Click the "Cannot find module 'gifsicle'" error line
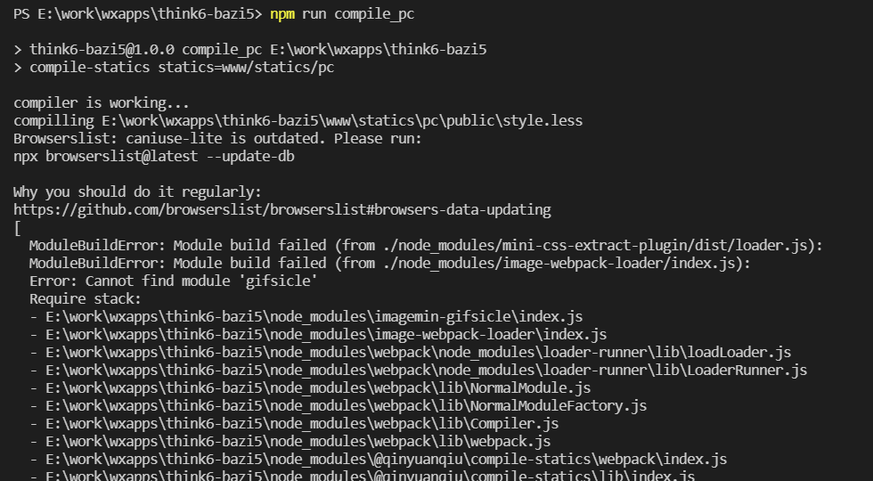This screenshot has width=873, height=481. point(173,281)
